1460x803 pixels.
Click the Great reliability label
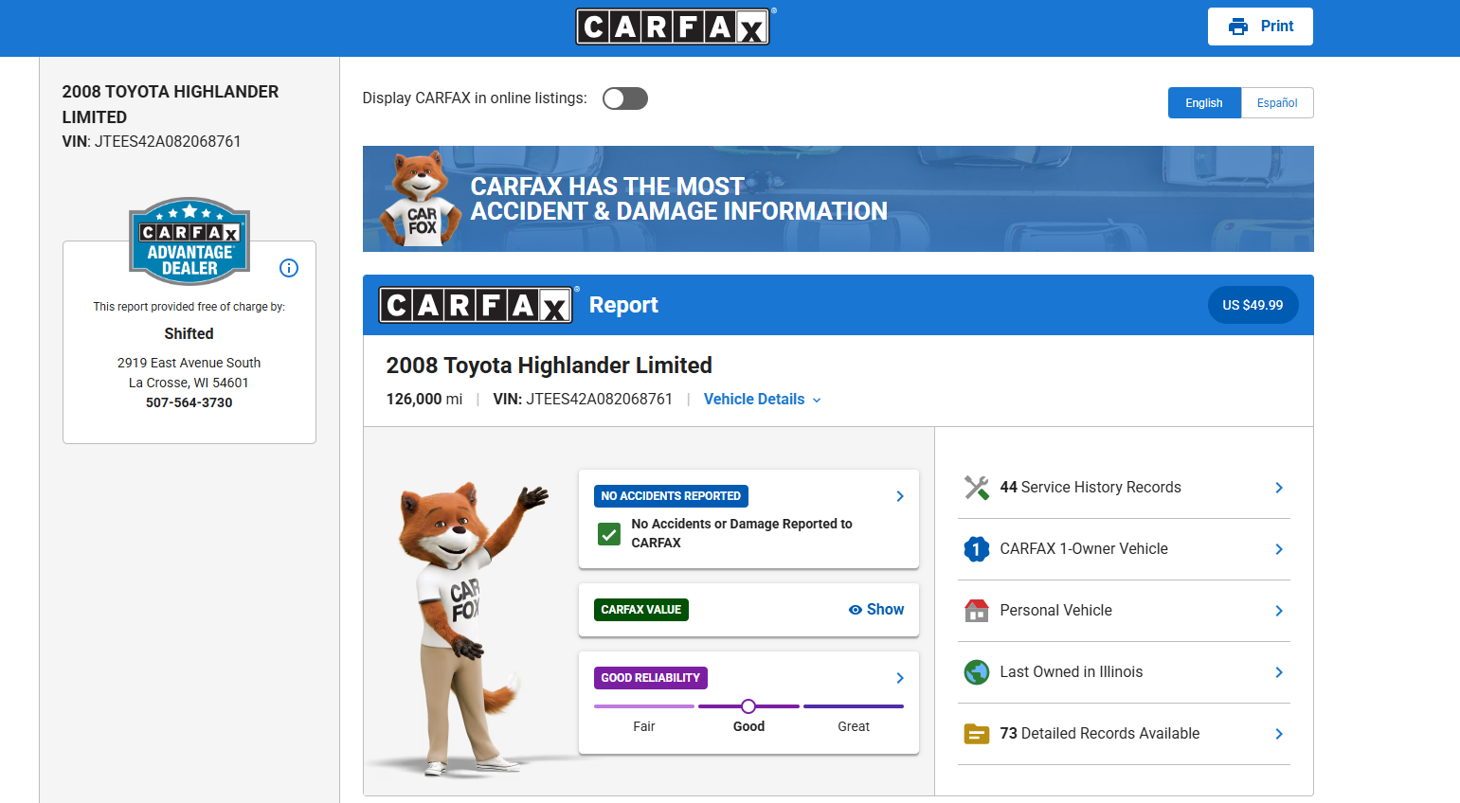pos(854,726)
